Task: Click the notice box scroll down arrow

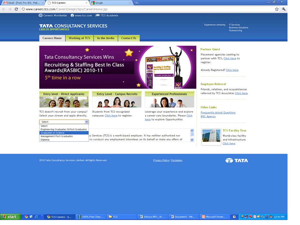Action: pos(192,140)
